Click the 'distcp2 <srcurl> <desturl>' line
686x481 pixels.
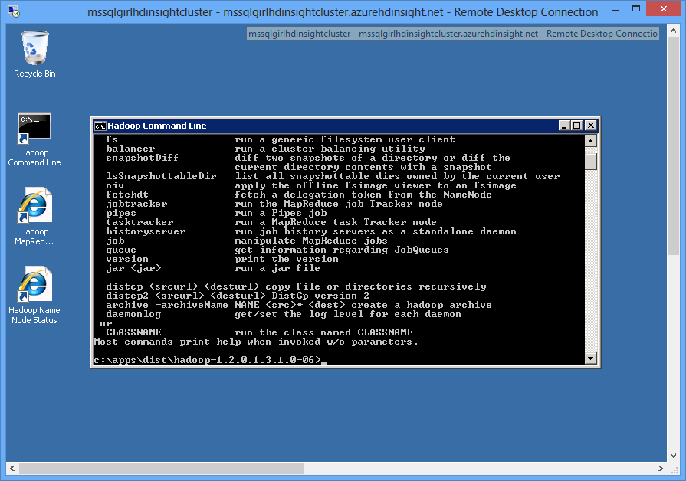click(x=237, y=296)
